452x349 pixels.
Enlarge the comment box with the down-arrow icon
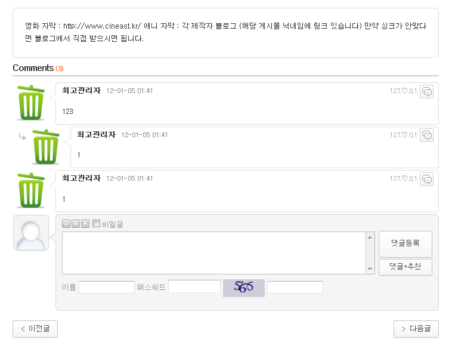point(85,224)
